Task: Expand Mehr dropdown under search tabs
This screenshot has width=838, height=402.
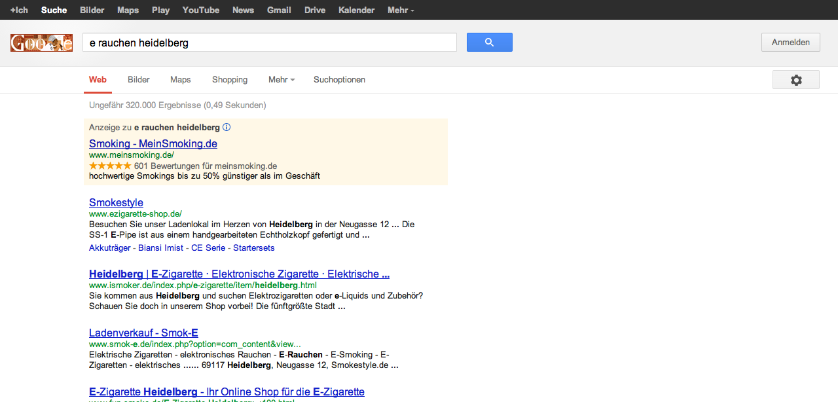Action: pyautogui.click(x=282, y=80)
